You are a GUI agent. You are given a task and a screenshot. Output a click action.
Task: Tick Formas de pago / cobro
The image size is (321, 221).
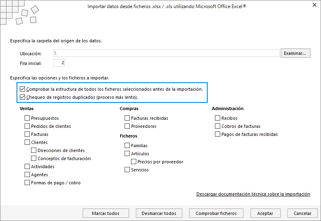coord(27,183)
